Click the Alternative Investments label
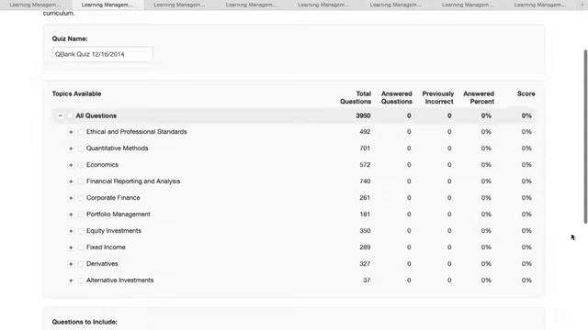Viewport: 588px width, 330px height. pos(119,280)
